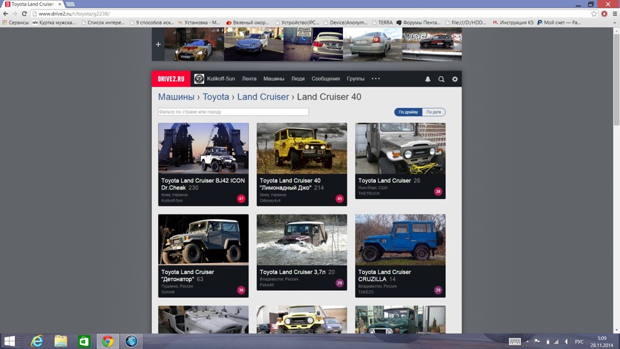620x349 pixels.
Task: Add a car with the plus button
Action: coord(158,45)
